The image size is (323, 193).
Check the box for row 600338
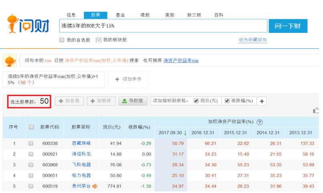point(31,143)
